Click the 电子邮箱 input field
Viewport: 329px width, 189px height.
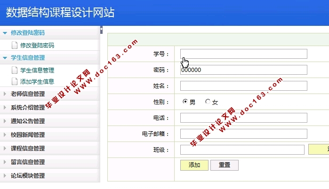click(243, 134)
